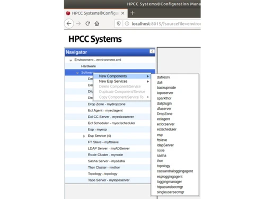
Task: Choose daliplugin from the components submenu
Action: pos(164,103)
